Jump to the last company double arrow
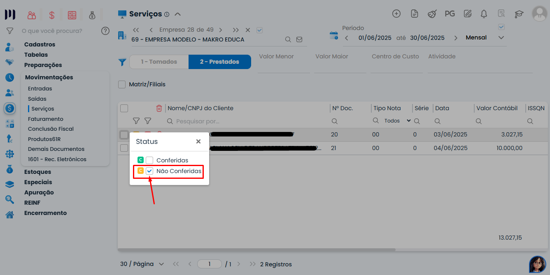Image resolution: width=550 pixels, height=275 pixels. pyautogui.click(x=235, y=30)
